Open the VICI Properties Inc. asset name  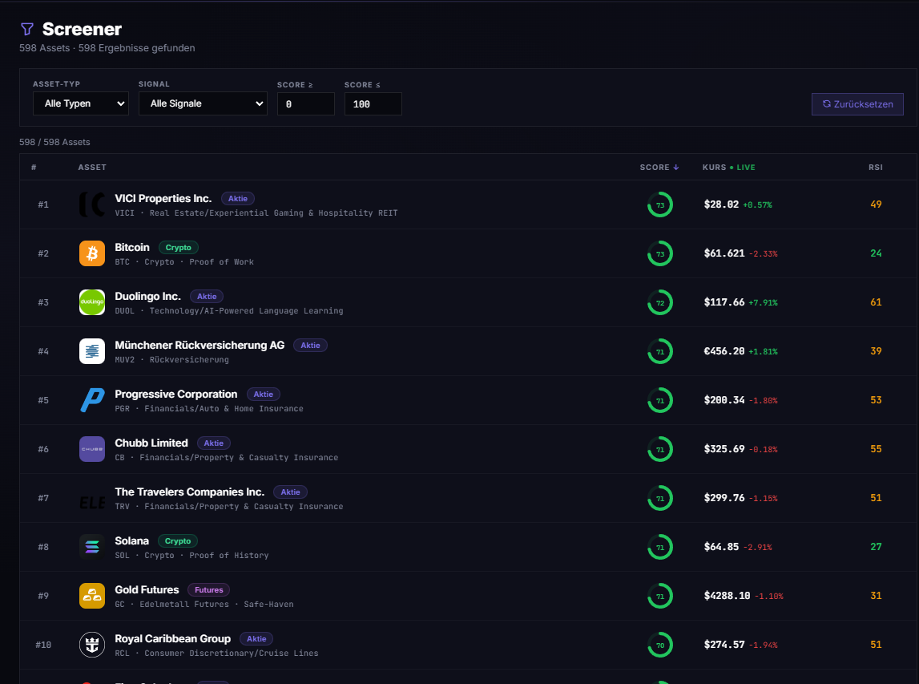(x=163, y=198)
